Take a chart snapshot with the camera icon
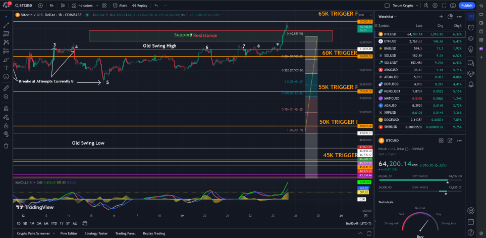The height and width of the screenshot is (238, 486). (x=453, y=6)
